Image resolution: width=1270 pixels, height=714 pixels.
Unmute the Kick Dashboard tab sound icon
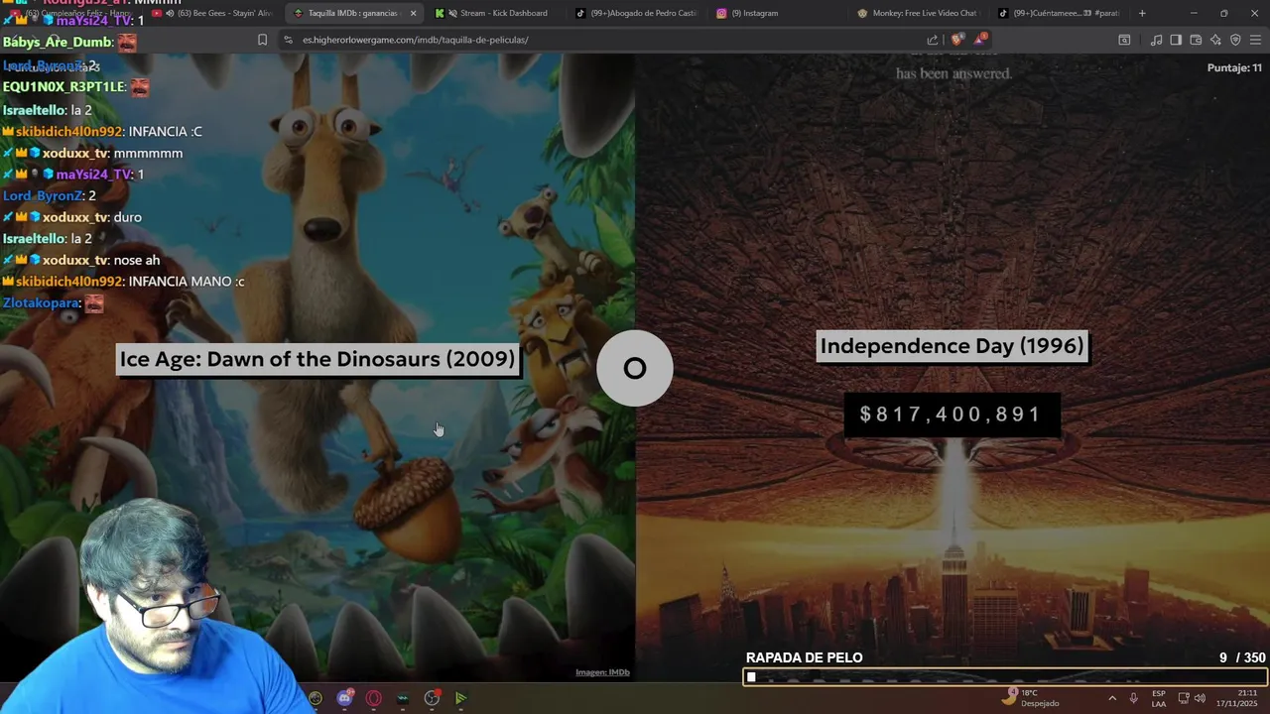[452, 13]
